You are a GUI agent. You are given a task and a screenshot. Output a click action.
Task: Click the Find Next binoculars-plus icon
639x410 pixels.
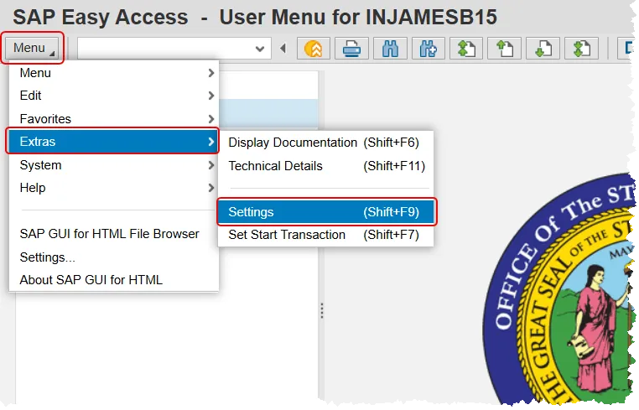[x=429, y=49]
